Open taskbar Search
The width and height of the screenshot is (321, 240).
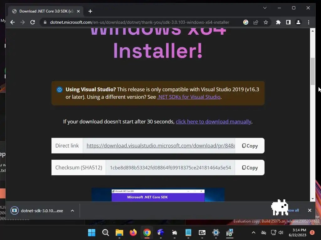tap(105, 232)
